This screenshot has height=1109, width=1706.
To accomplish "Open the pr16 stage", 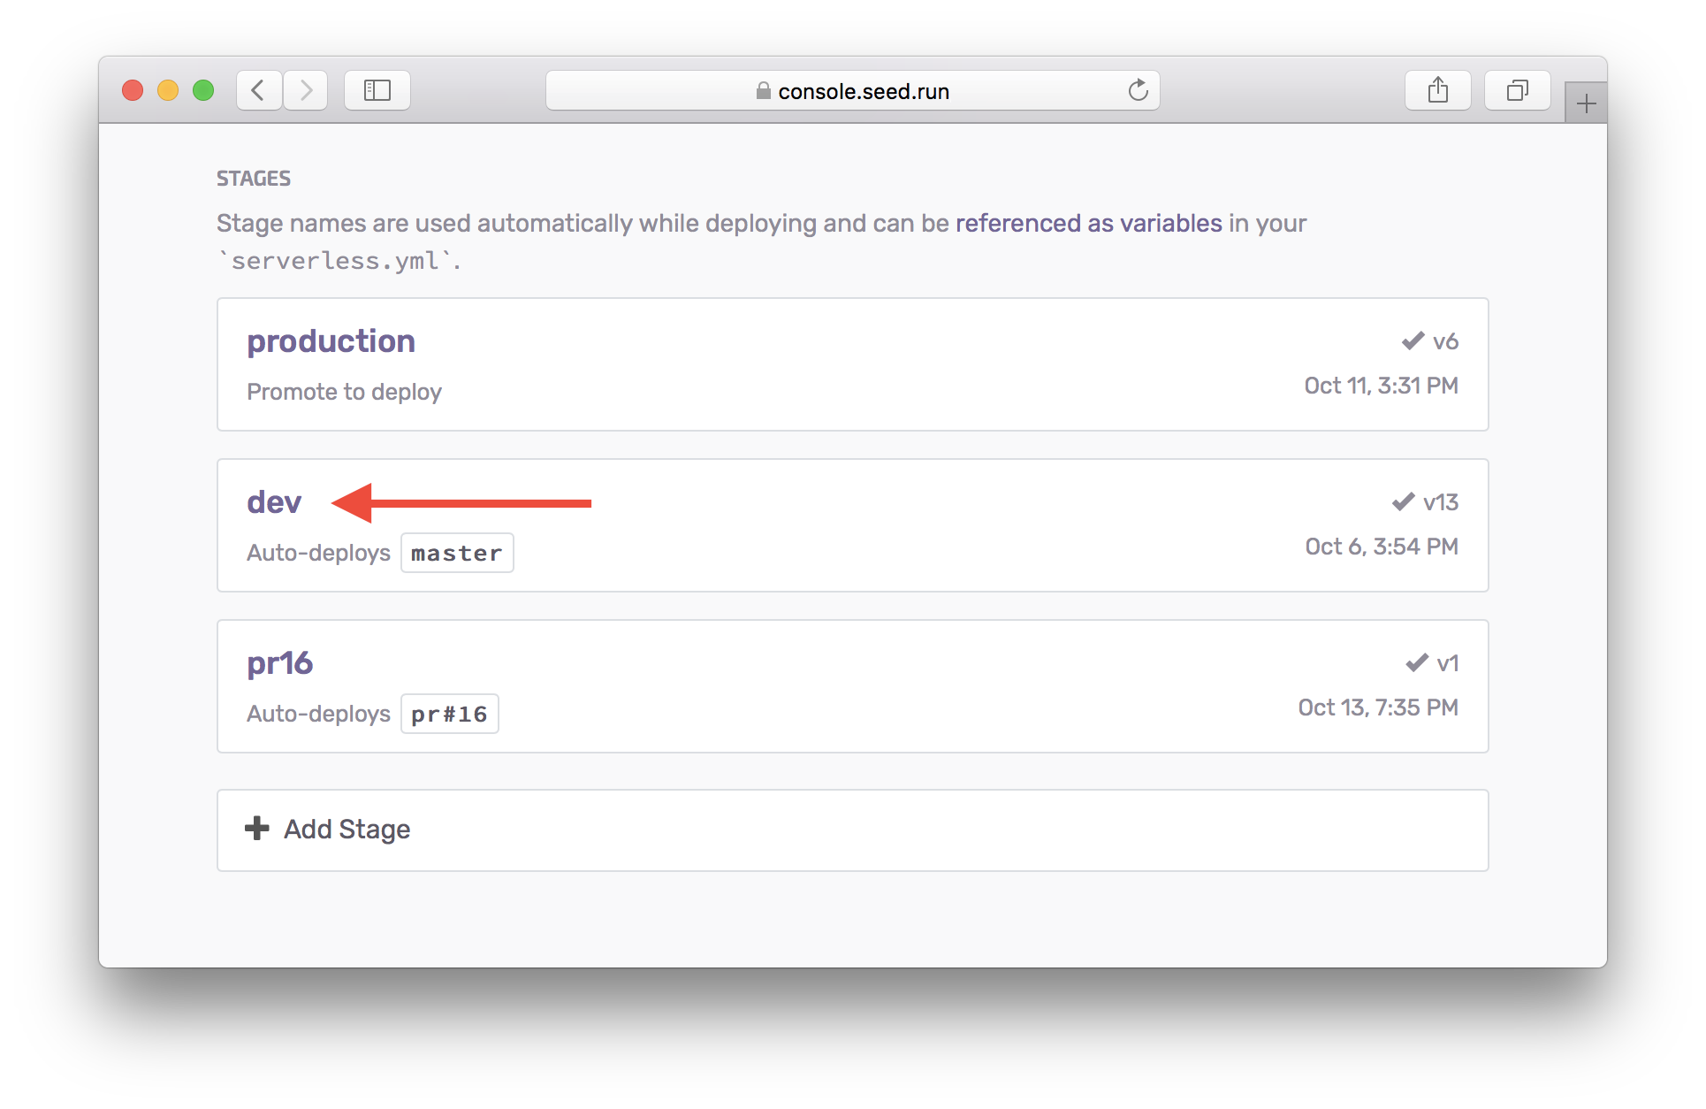I will 279,663.
